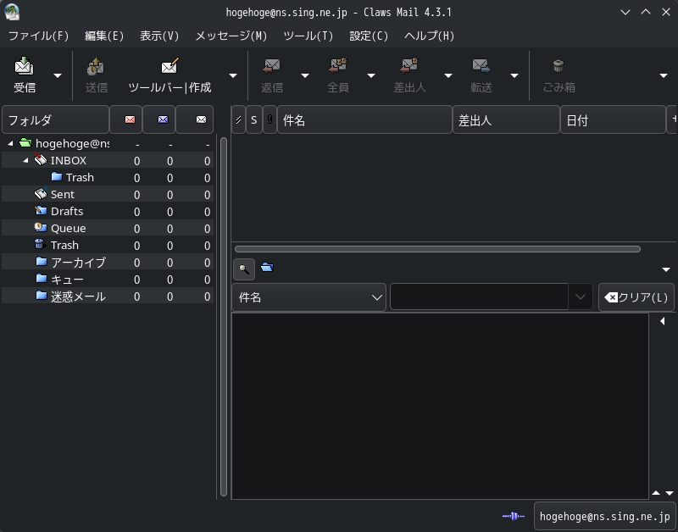Toggle the quick search folder icon
Screen dimensions: 678x532
pyautogui.click(x=267, y=268)
